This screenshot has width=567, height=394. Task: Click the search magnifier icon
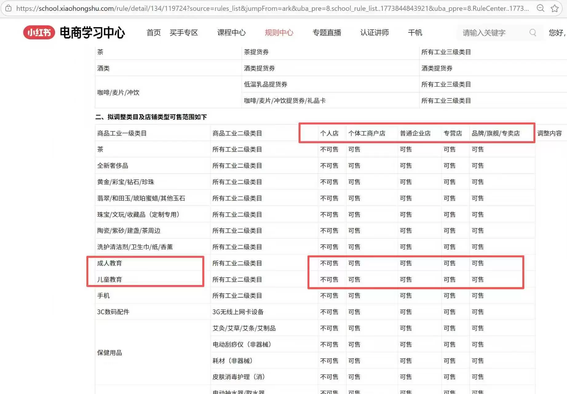pyautogui.click(x=533, y=32)
